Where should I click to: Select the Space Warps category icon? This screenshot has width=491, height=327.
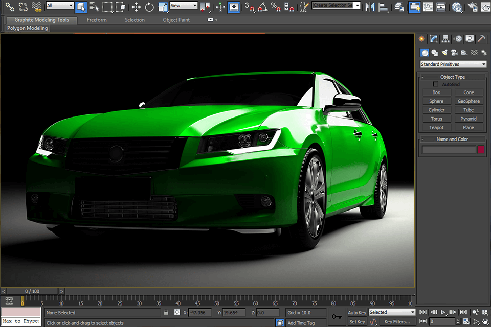tap(474, 53)
